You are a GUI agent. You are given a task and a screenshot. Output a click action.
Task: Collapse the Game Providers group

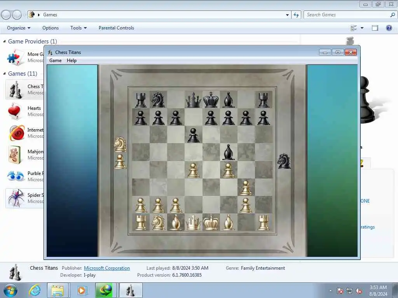4,41
